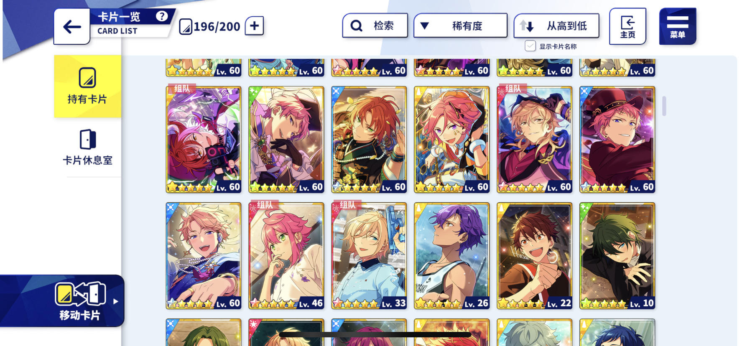The width and height of the screenshot is (750, 346).
Task: Switch to the 持有卡片 tab
Action: coord(87,86)
